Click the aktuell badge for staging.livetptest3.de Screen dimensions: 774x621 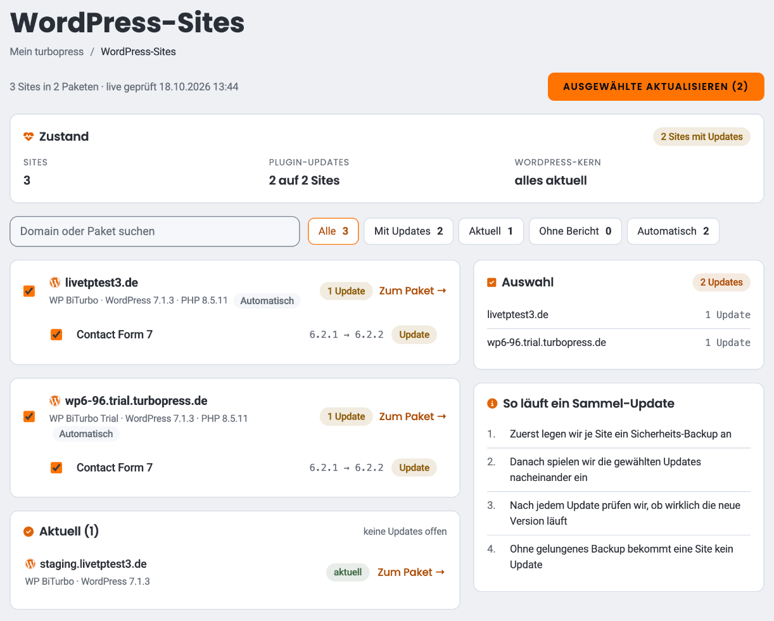[348, 572]
